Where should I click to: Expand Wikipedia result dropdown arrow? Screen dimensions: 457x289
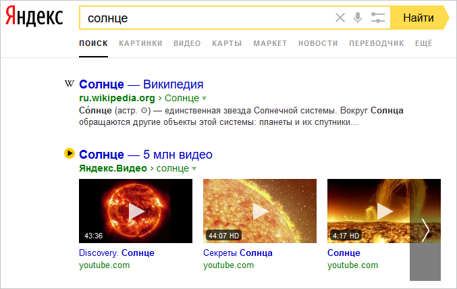click(x=204, y=99)
